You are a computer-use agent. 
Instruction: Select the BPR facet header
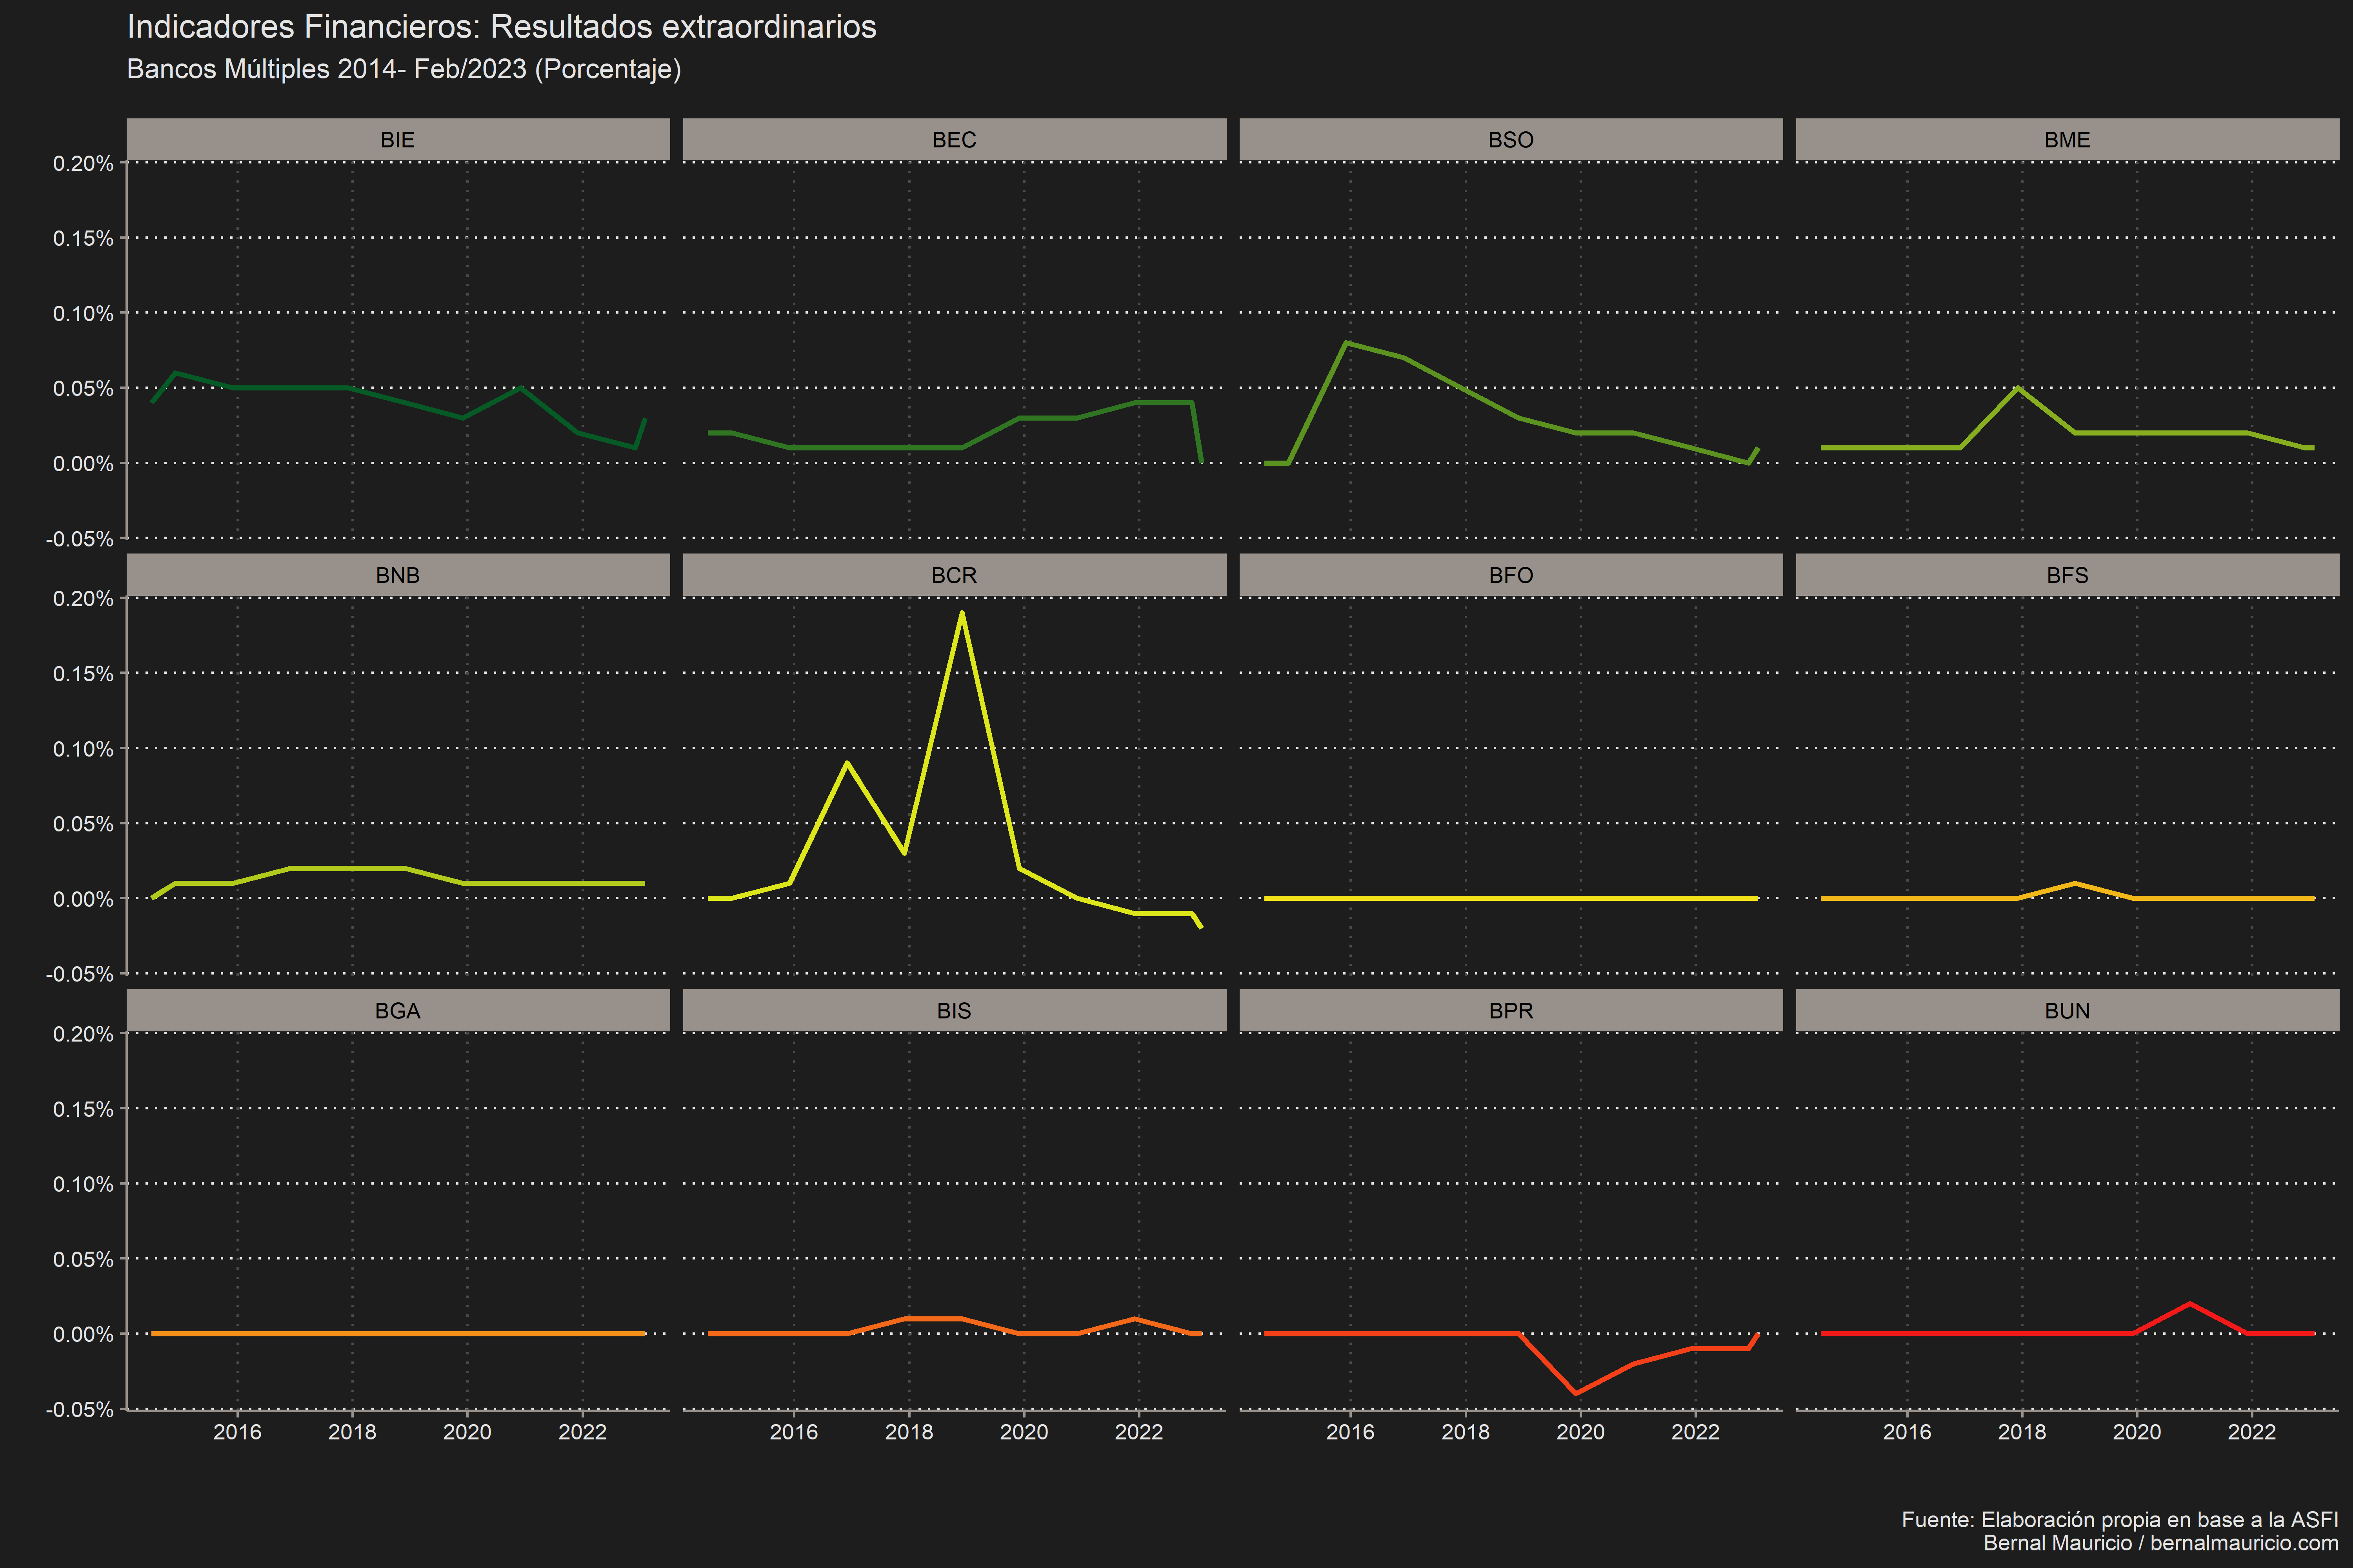pos(1511,1011)
